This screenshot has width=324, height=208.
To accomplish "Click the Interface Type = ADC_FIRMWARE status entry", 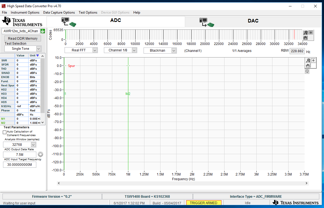I will click(x=256, y=196).
